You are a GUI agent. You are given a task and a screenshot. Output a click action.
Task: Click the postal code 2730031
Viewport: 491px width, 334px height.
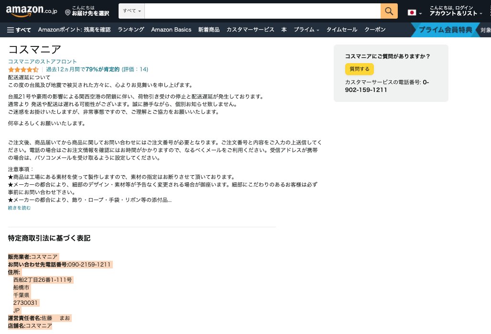25,303
